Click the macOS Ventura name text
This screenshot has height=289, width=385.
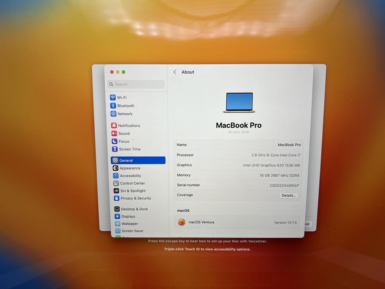(201, 222)
